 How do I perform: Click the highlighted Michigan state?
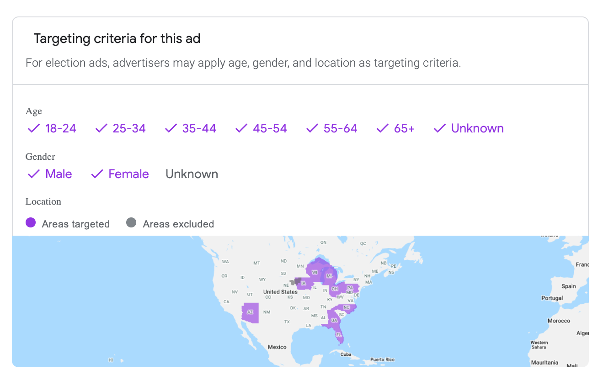pos(329,276)
